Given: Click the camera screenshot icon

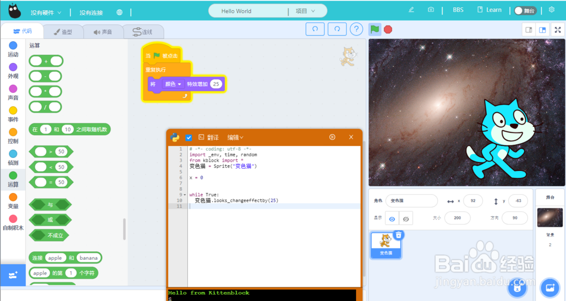Looking at the screenshot, I should (431, 10).
